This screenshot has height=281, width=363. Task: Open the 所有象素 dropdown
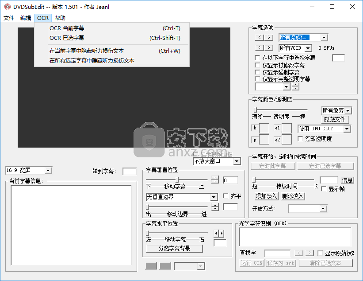point(348,111)
